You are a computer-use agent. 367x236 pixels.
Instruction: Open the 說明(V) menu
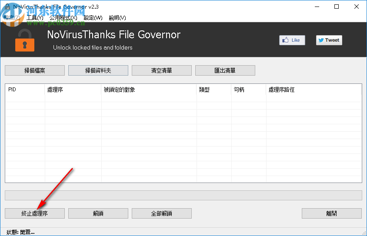[x=117, y=18]
